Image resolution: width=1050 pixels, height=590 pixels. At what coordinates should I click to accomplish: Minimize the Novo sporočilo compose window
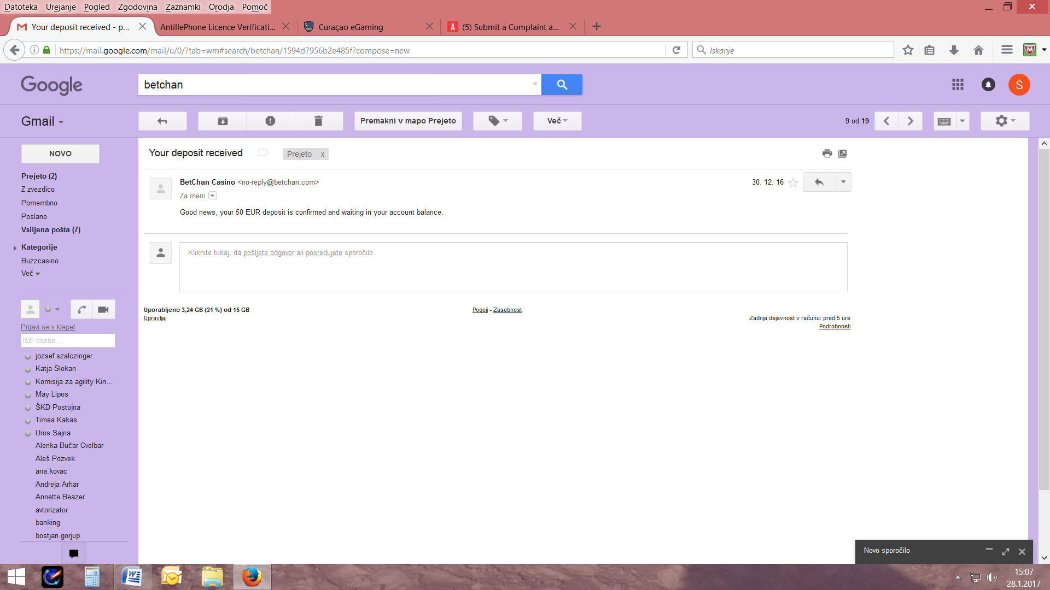tap(989, 550)
